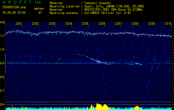Click observer name Takanori Kawachi

[x=98, y=3]
